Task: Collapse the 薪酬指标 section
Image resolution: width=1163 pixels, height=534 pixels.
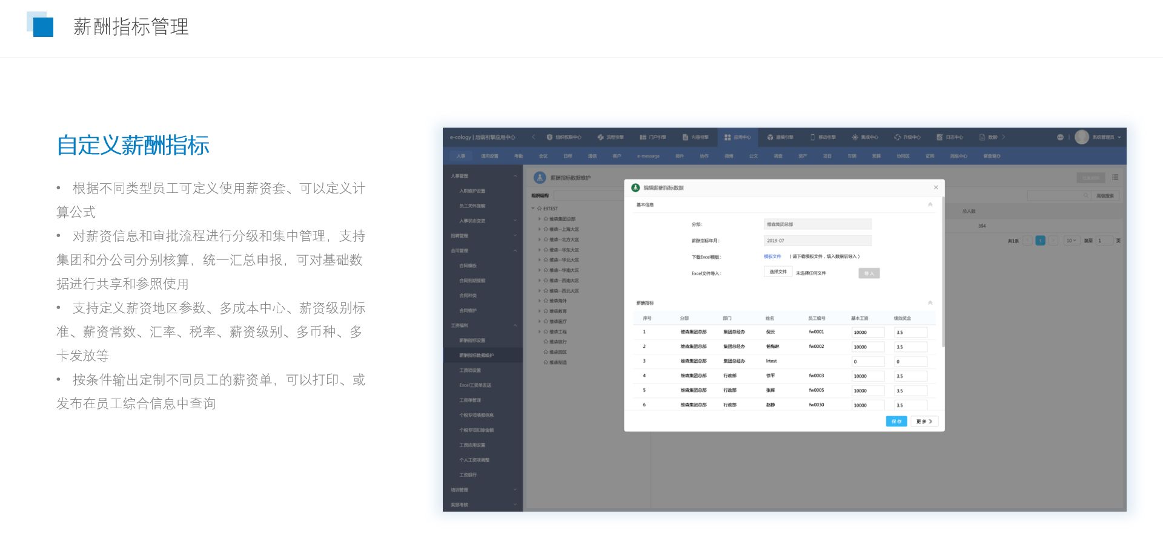Action: point(930,303)
